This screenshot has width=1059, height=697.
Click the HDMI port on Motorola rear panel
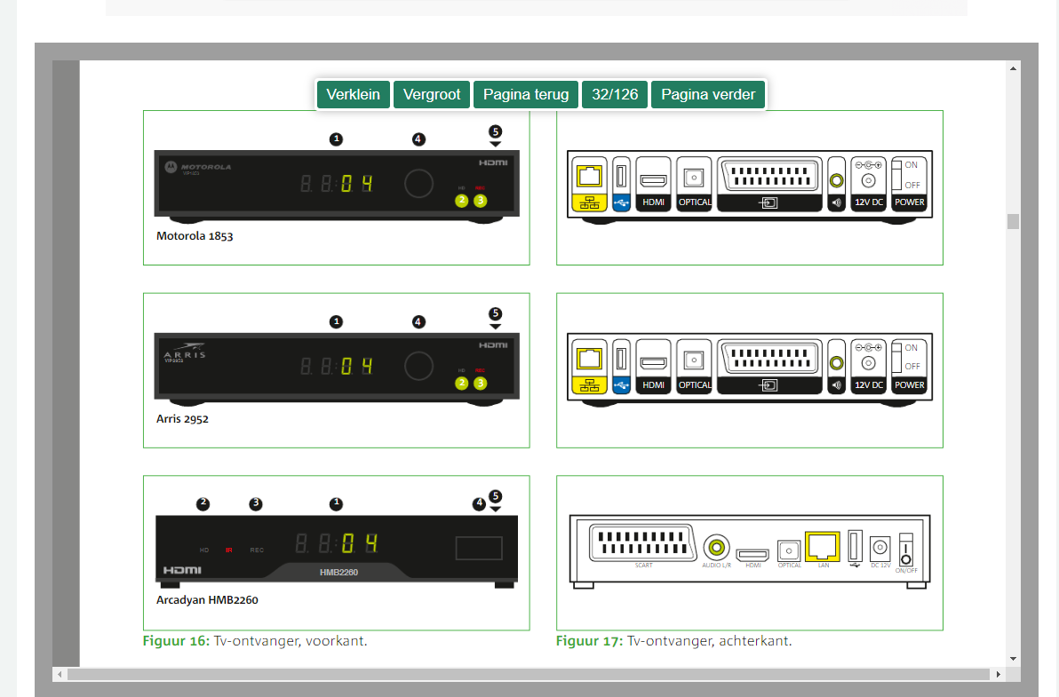click(x=653, y=184)
